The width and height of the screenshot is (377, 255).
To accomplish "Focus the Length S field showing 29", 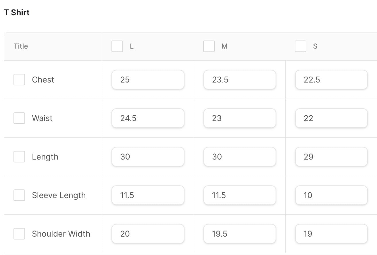I will coord(331,157).
